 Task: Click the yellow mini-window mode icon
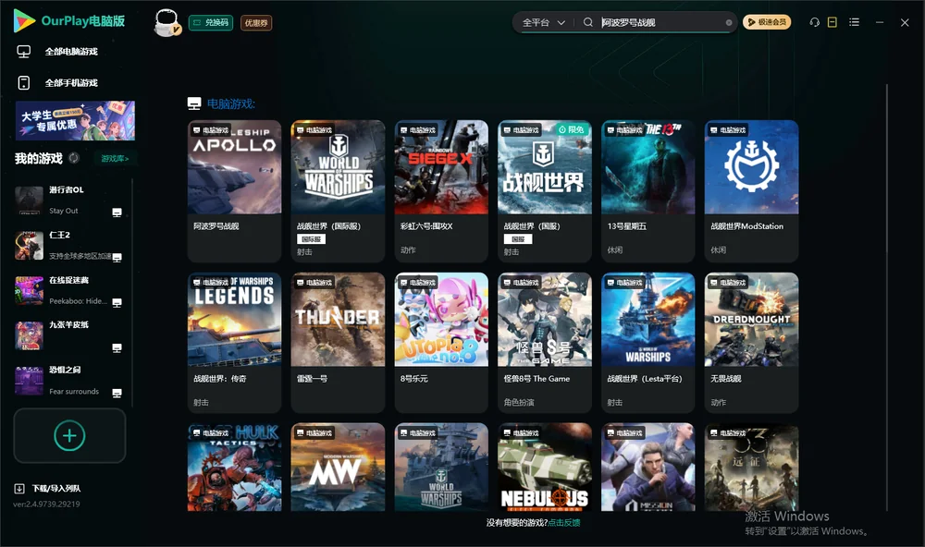[x=832, y=22]
